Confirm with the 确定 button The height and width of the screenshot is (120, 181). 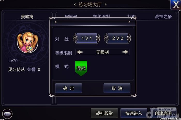tap(69, 88)
